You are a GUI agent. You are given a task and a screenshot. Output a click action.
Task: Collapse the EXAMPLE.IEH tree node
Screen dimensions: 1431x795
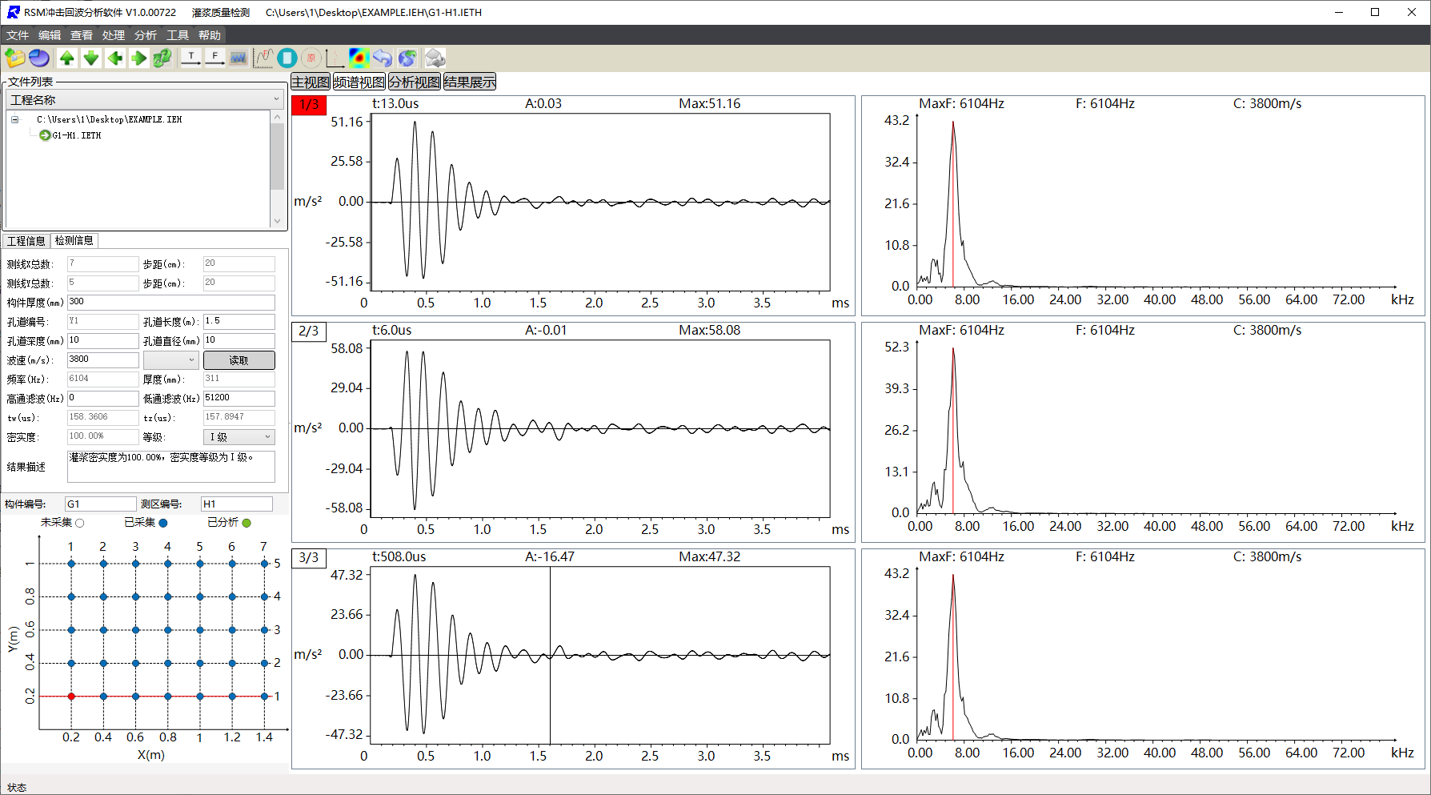coord(14,119)
